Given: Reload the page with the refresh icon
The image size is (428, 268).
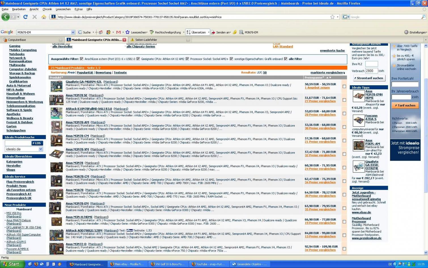Looking at the screenshot, I should click(x=26, y=17).
